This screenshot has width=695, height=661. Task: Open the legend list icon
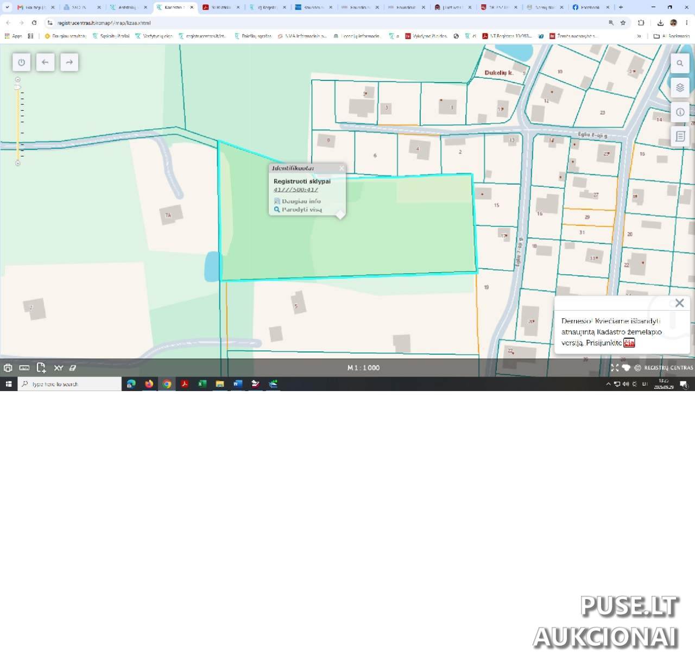(680, 136)
